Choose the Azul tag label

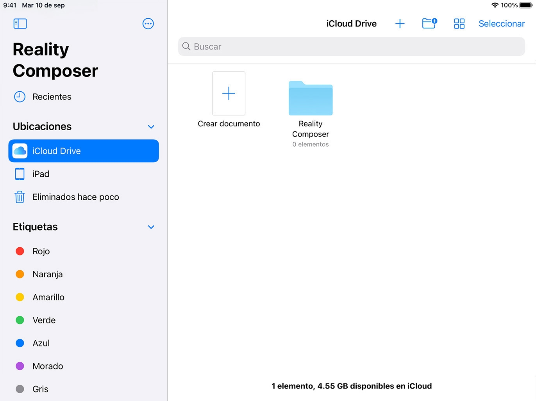tap(41, 343)
